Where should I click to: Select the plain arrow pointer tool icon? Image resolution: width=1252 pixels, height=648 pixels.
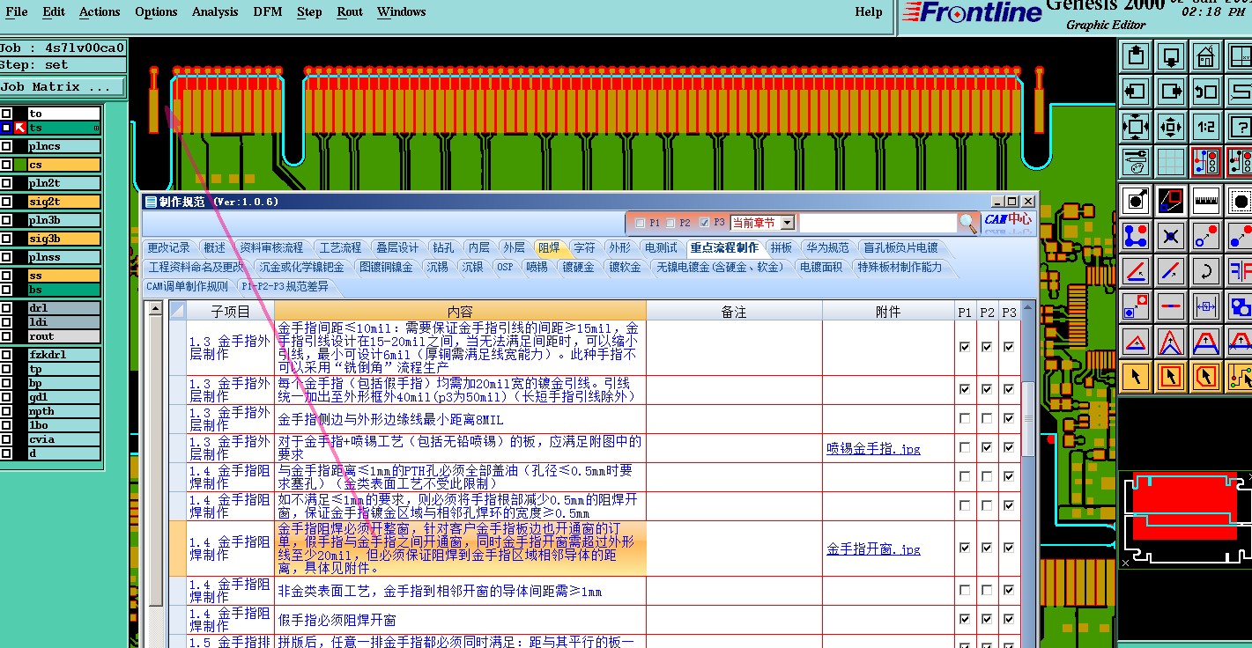click(1136, 376)
